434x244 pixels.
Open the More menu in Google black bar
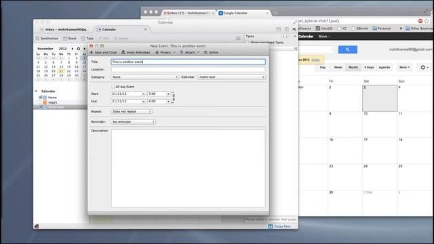(x=324, y=36)
